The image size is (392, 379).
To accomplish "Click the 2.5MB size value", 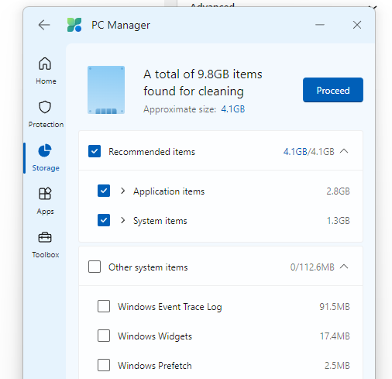I will click(337, 366).
